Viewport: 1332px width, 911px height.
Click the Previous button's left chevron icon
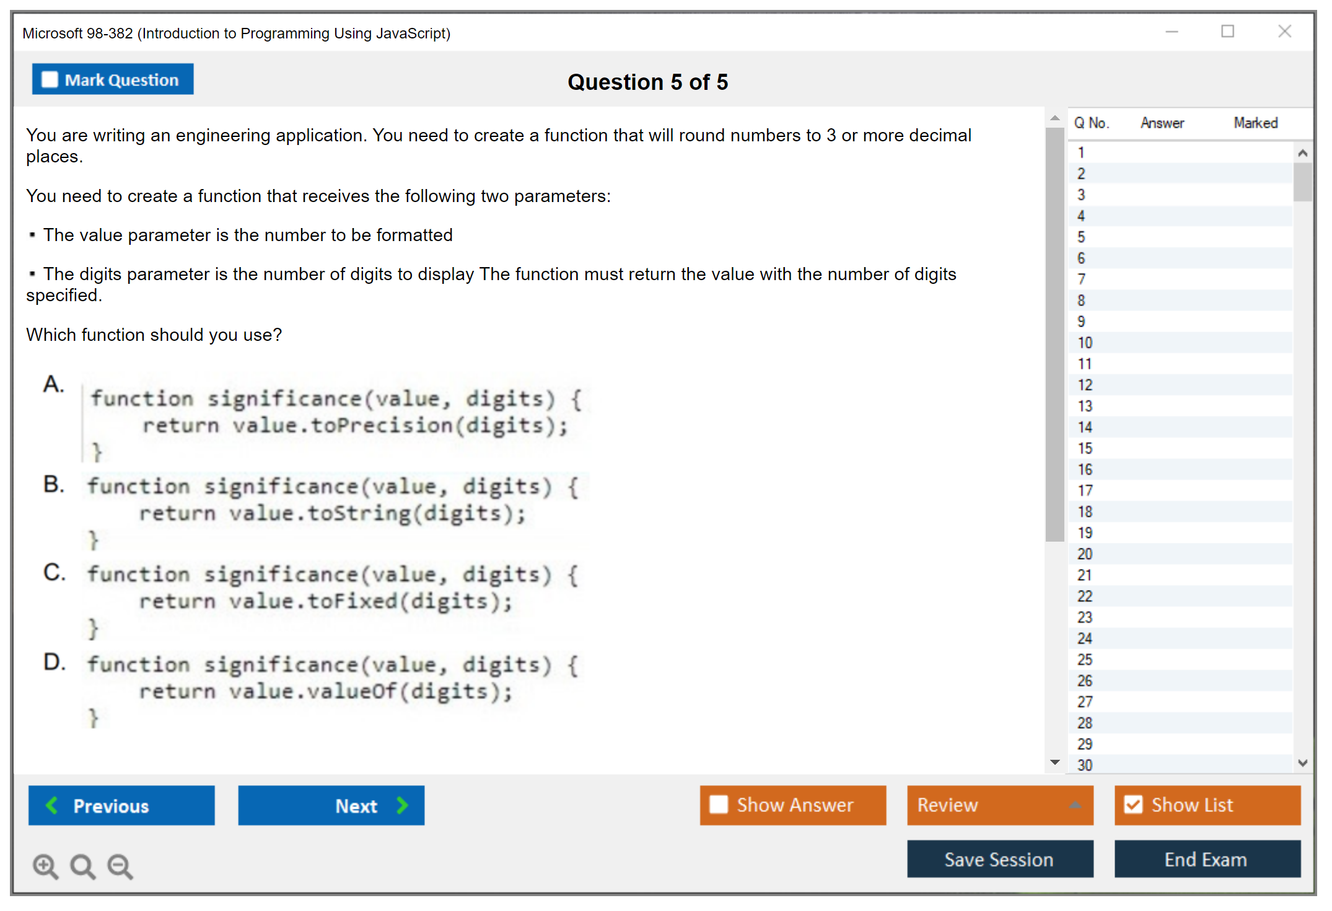pyautogui.click(x=52, y=805)
